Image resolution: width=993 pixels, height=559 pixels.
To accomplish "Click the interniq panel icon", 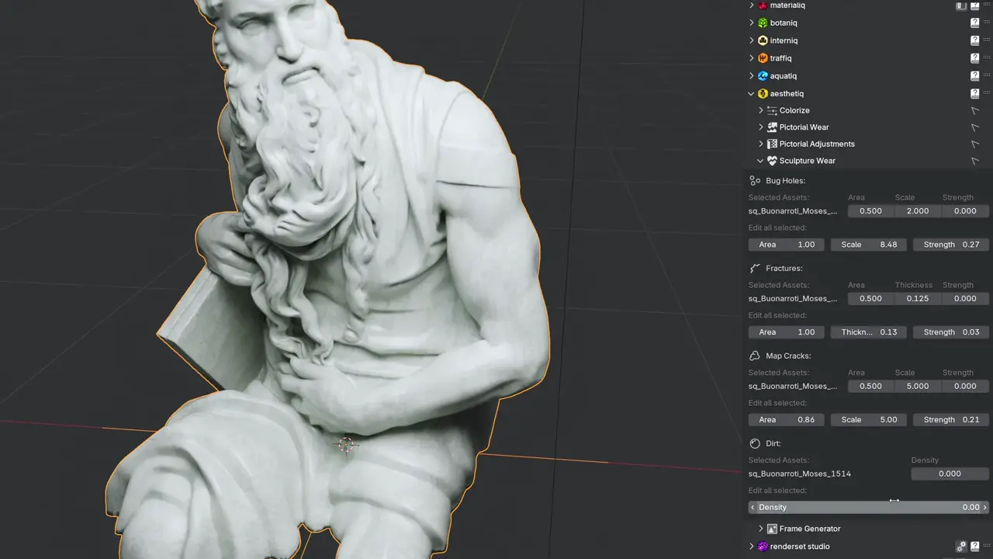I will point(763,40).
